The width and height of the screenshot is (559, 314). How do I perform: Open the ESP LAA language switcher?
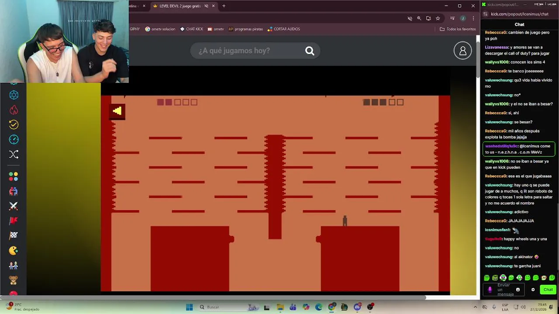[505, 307]
